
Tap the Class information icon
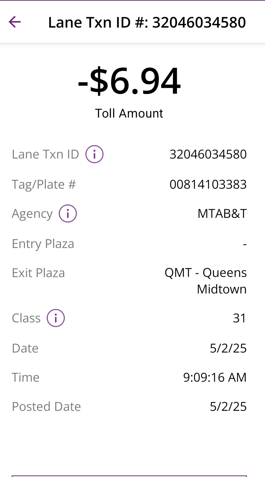click(56, 318)
